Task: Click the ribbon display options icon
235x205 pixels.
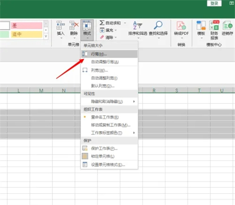Action: 232,3
